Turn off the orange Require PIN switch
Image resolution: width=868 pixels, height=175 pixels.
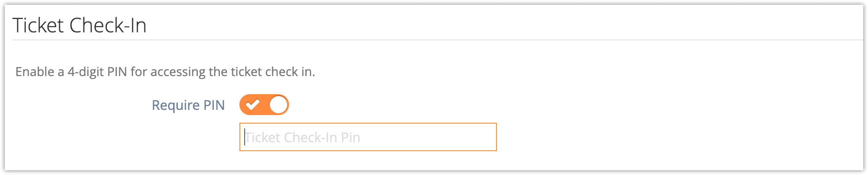coord(264,105)
